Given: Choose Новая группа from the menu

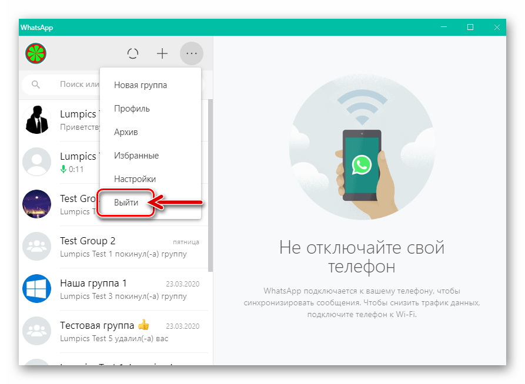Looking at the screenshot, I should [x=151, y=85].
